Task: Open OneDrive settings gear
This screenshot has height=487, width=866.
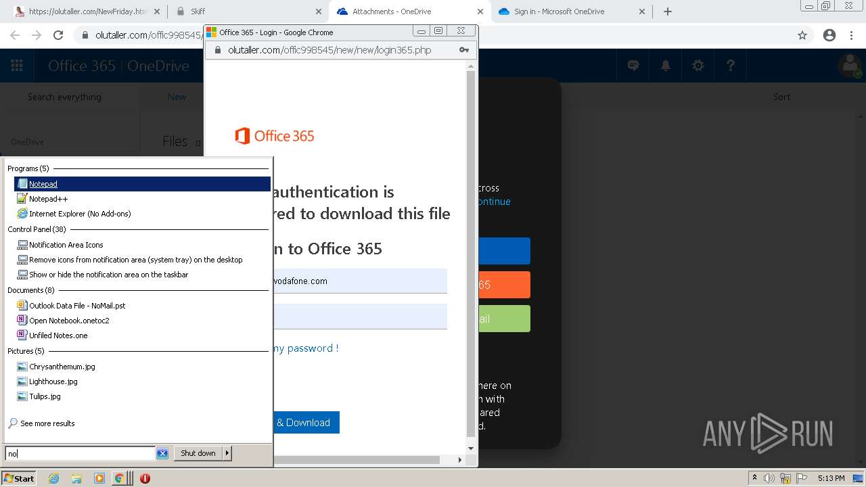Action: point(698,66)
